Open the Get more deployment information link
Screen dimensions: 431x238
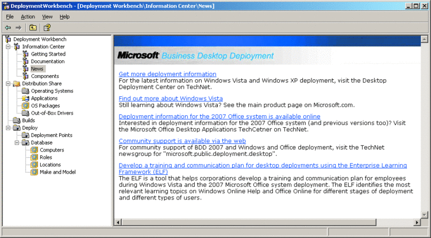pos(167,74)
